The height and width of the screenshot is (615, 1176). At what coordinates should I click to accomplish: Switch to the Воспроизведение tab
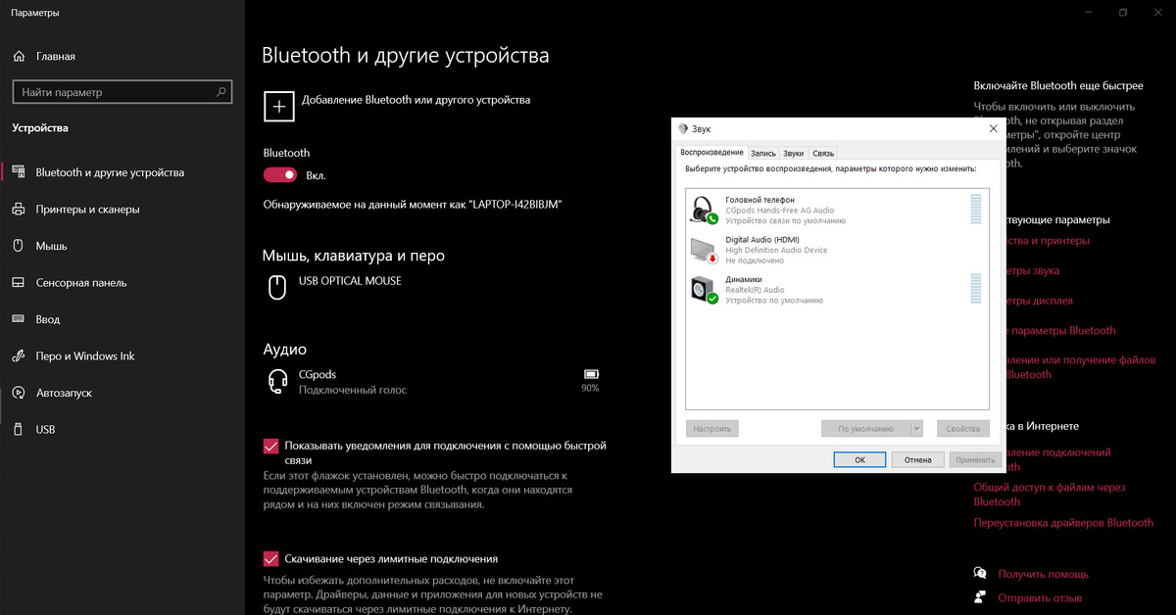click(711, 153)
